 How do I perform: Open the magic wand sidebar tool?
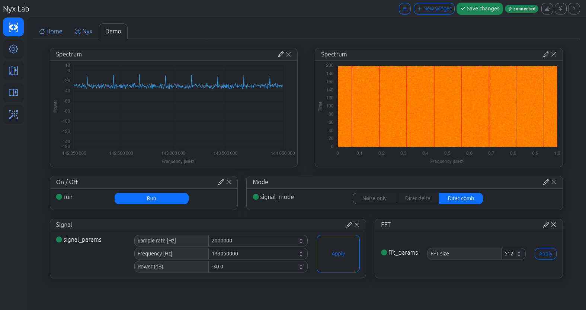tap(13, 115)
